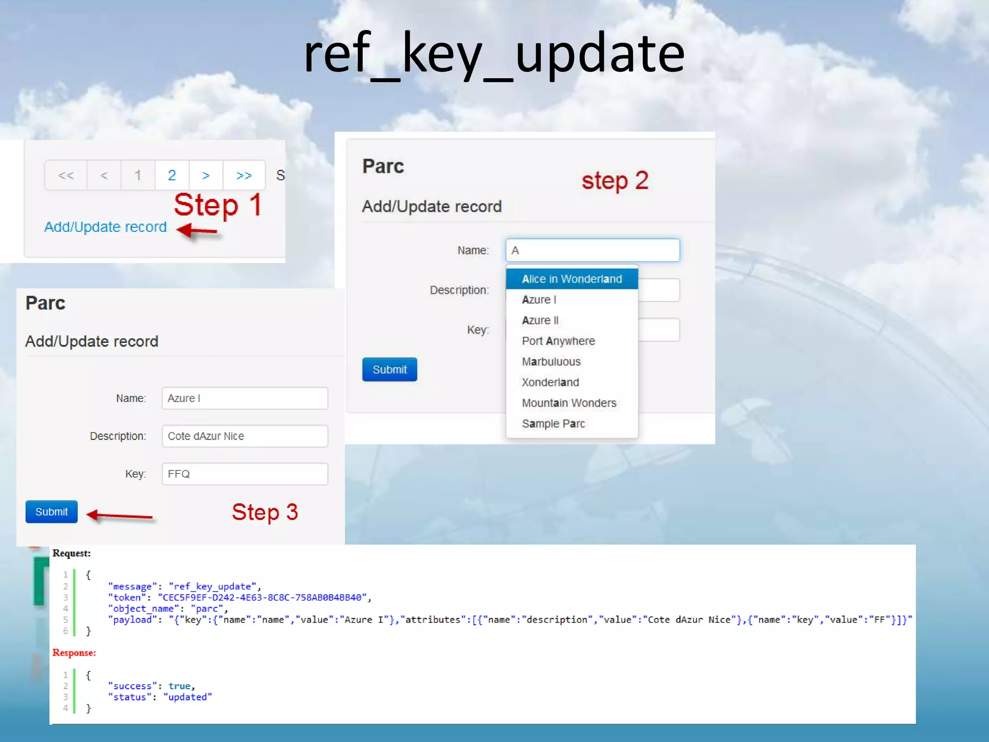Select Mountain Wonders in the suggestion dropdown
The width and height of the screenshot is (989, 742).
572,403
